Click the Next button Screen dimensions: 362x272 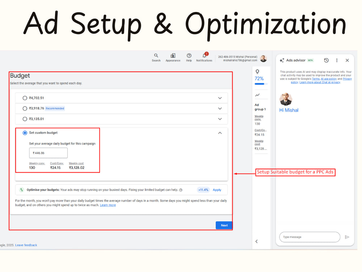[x=224, y=225]
